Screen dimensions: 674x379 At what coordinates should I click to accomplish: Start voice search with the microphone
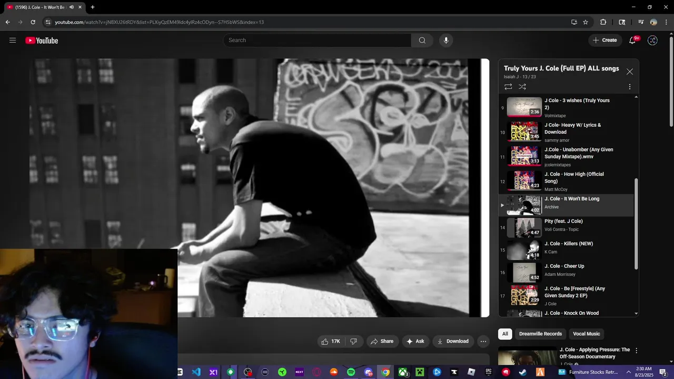(446, 41)
